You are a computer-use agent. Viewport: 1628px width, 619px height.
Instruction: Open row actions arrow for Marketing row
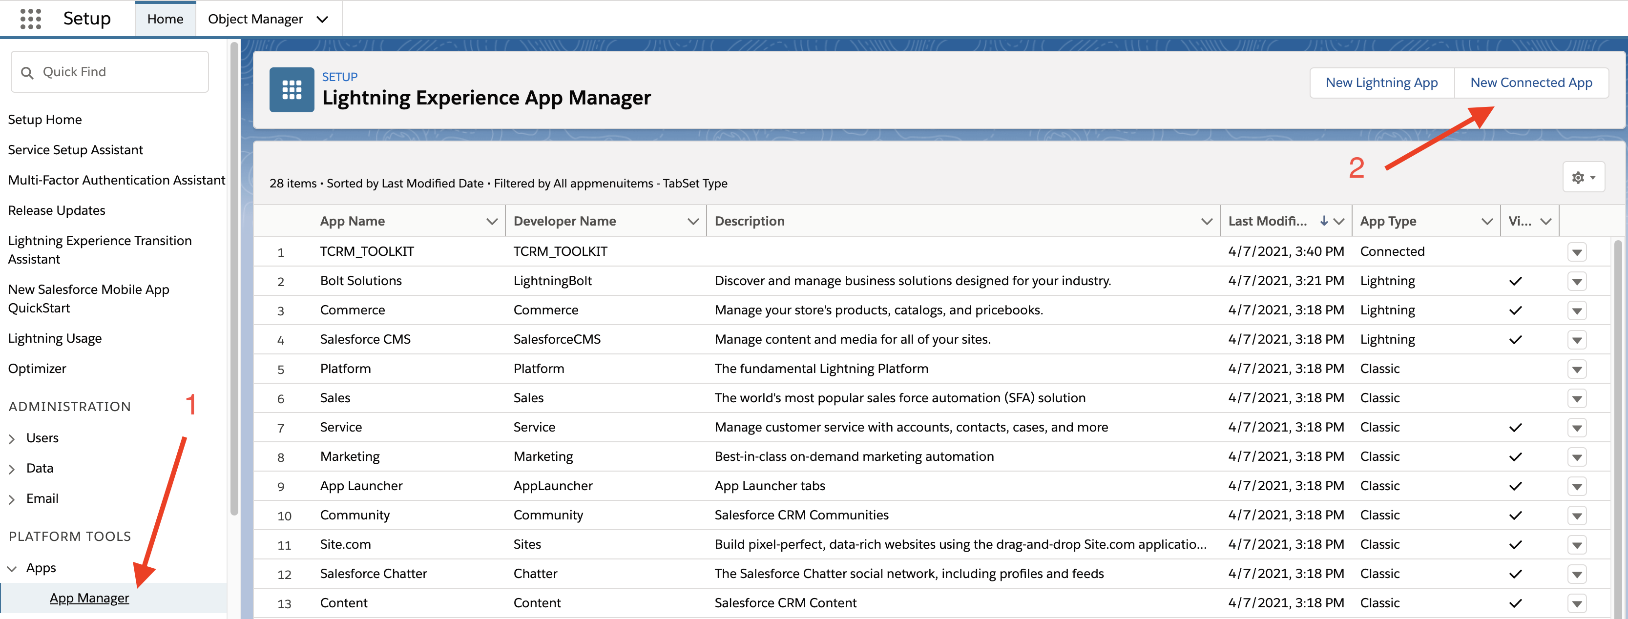click(x=1577, y=456)
